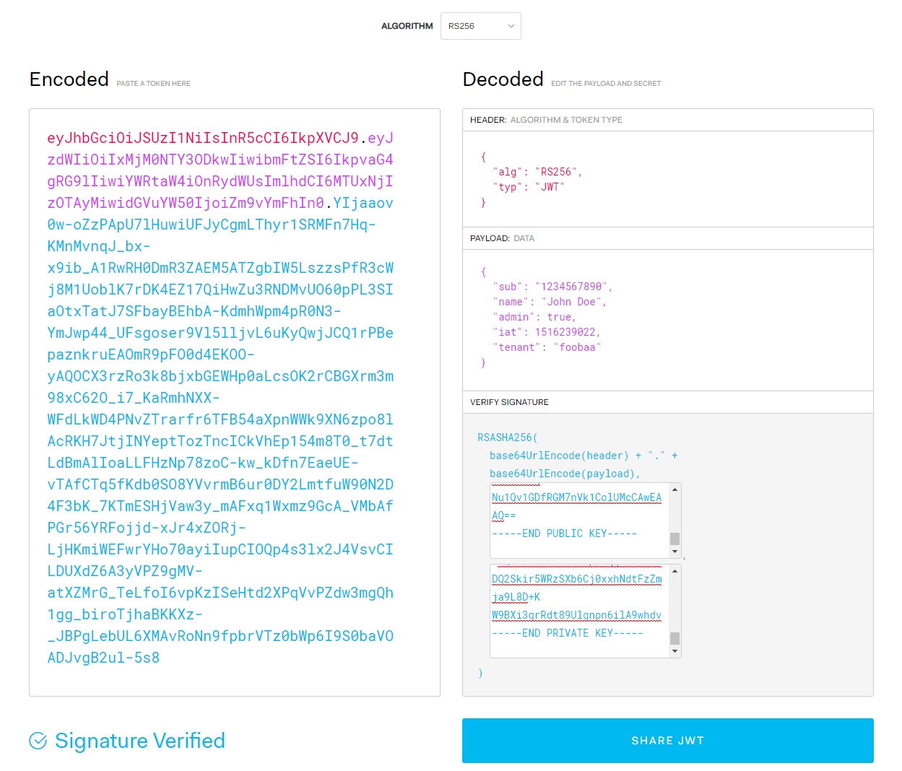902x771 pixels.
Task: Click the SHARE JWT button
Action: (667, 741)
